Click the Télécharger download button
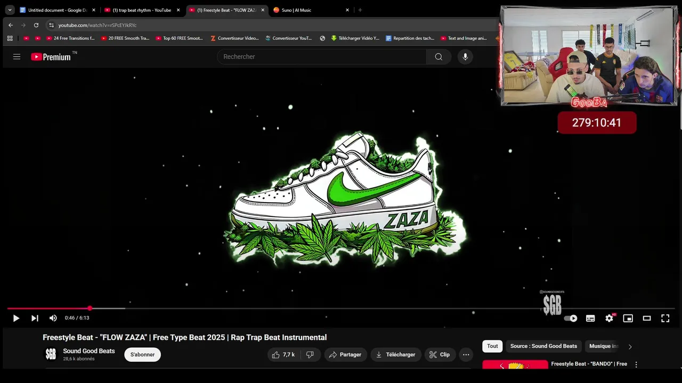 tap(396, 355)
